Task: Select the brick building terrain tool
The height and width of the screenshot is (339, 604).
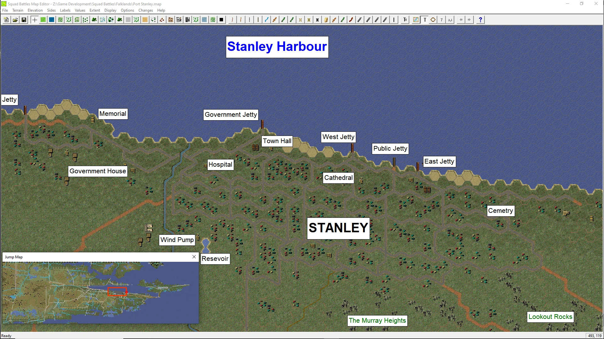Action: (x=171, y=20)
